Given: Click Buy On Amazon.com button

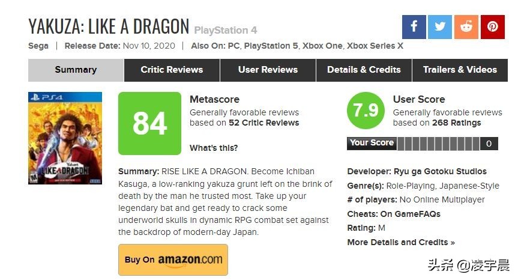Looking at the screenshot, I should (x=173, y=260).
